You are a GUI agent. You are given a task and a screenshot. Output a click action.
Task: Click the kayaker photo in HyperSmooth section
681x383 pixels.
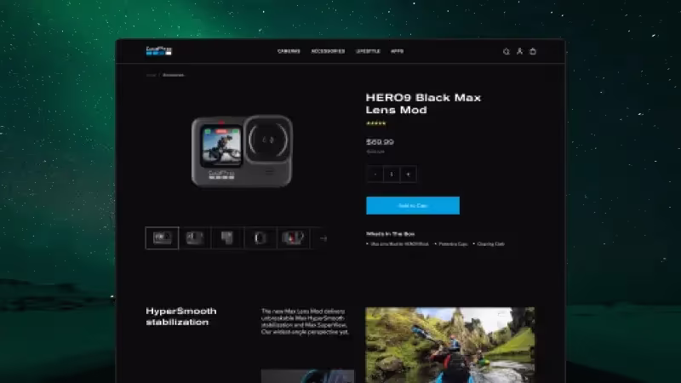tap(449, 345)
